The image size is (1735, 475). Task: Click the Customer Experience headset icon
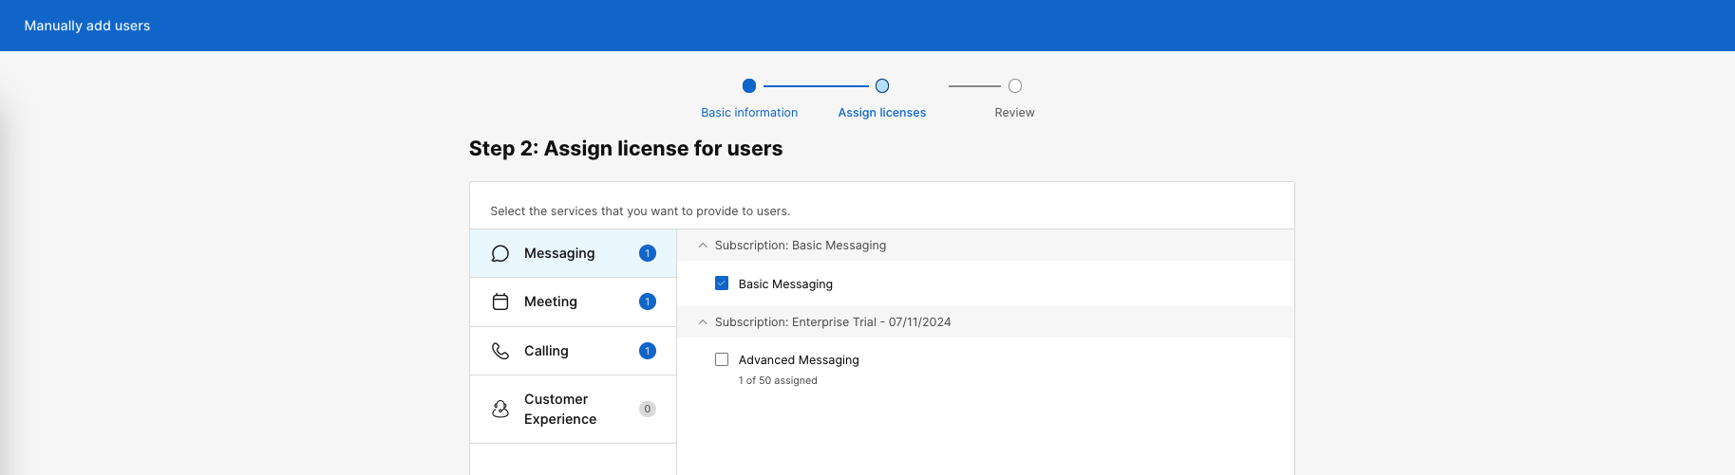coord(500,409)
